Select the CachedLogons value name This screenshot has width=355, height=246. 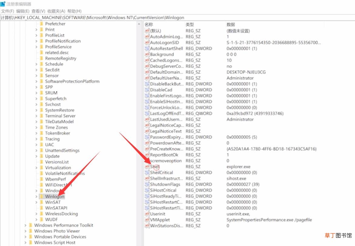click(x=166, y=60)
